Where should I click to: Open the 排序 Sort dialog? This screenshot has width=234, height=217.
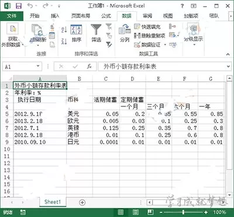coord(76,33)
